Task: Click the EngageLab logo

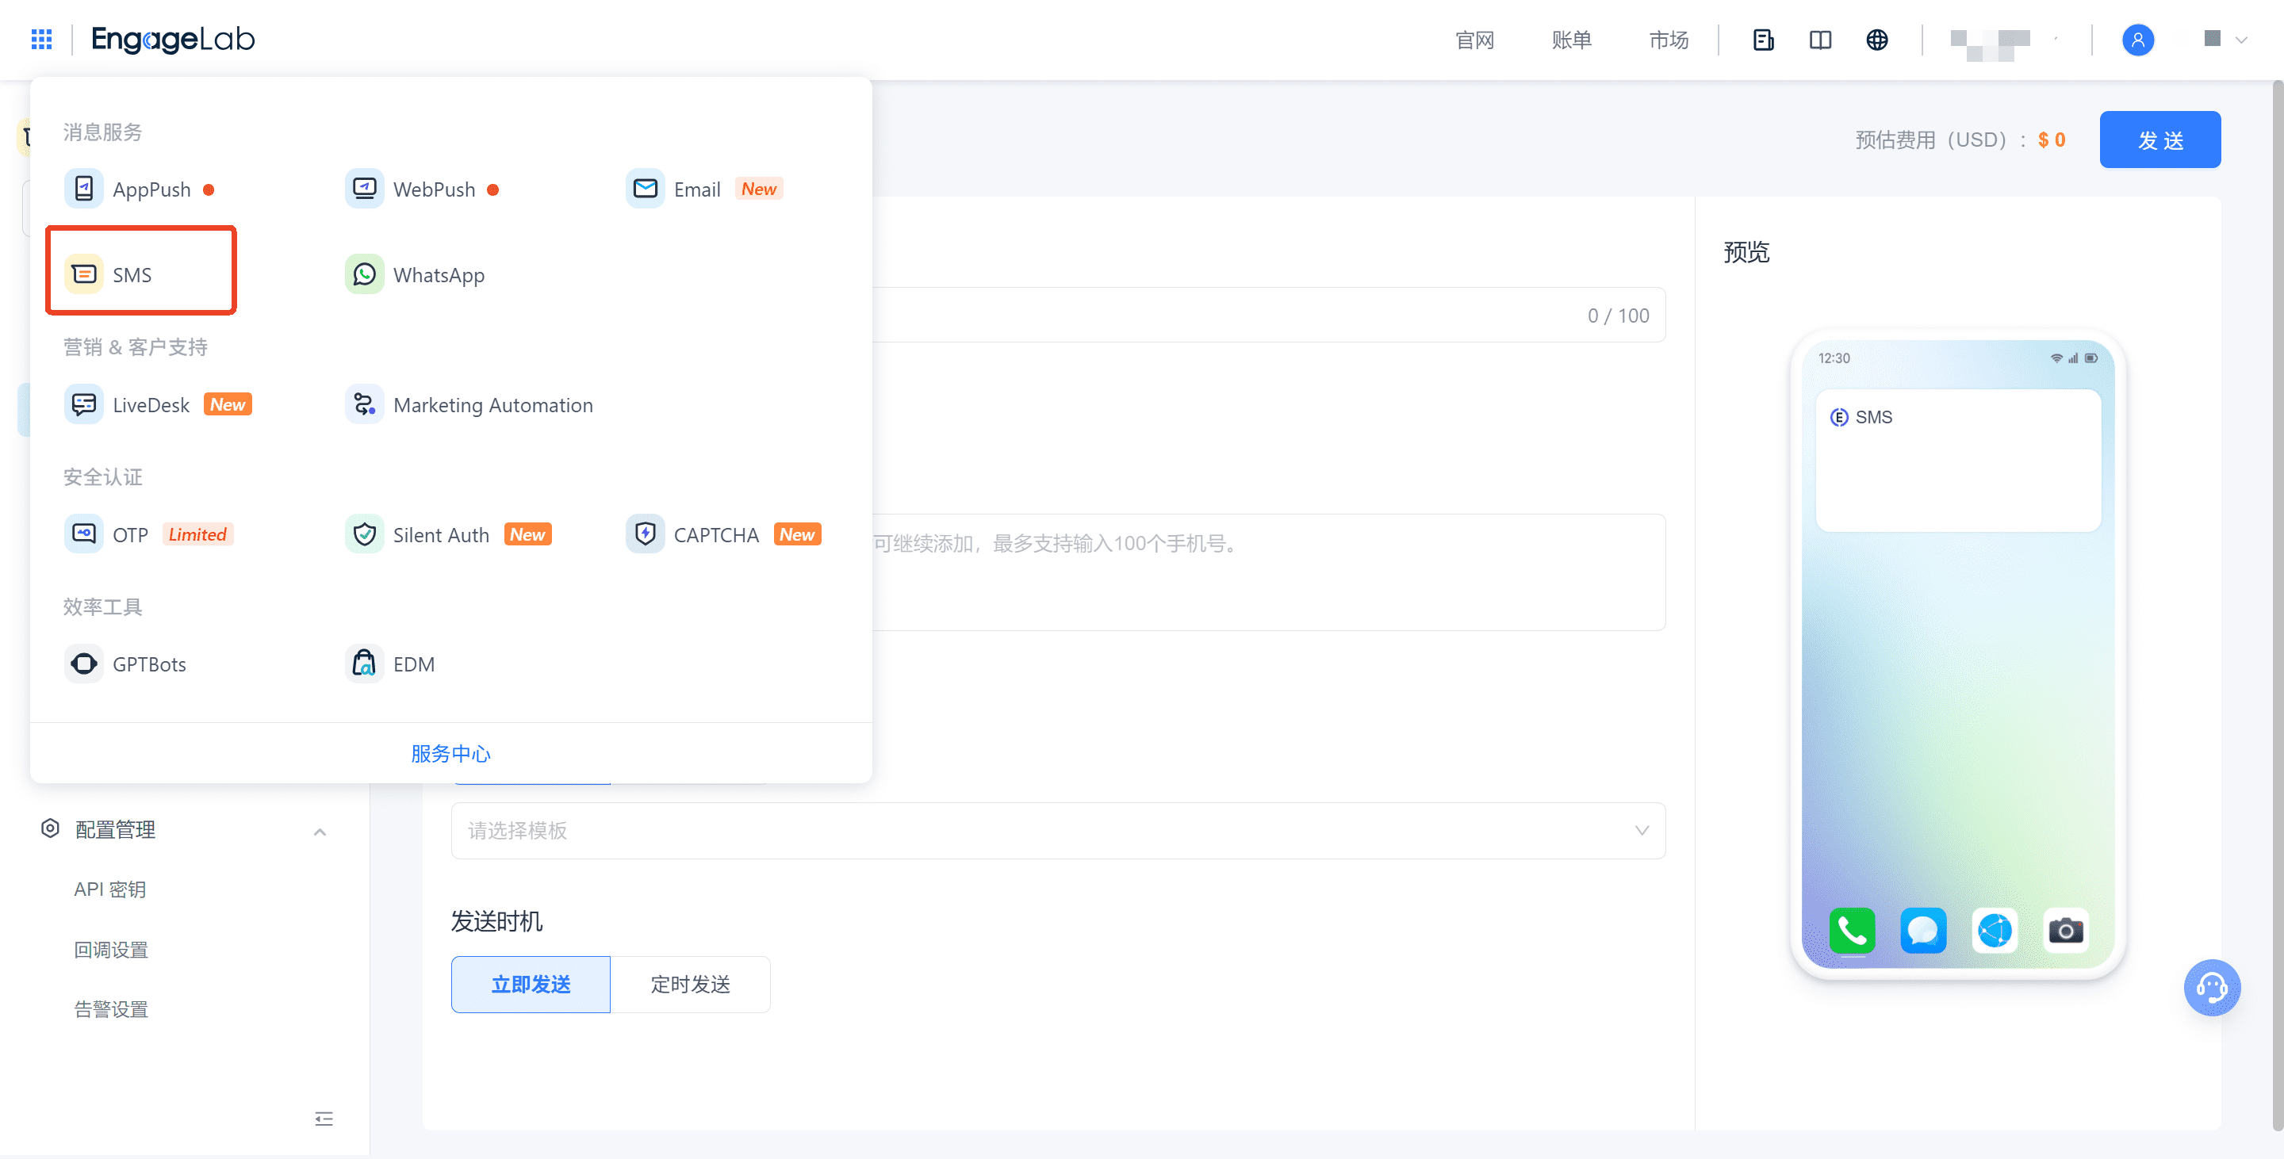Action: (173, 39)
